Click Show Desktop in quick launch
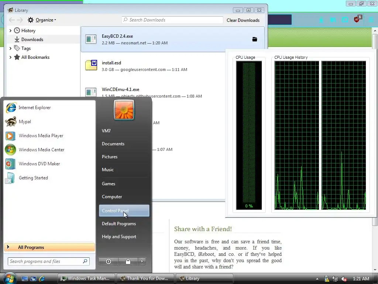The image size is (378, 284). 25,279
